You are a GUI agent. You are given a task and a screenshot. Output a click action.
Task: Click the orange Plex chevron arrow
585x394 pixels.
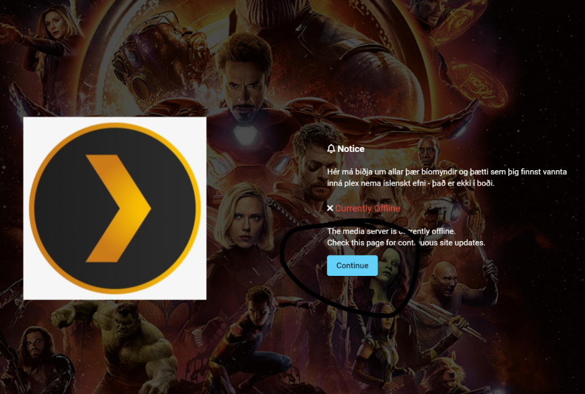click(x=119, y=208)
